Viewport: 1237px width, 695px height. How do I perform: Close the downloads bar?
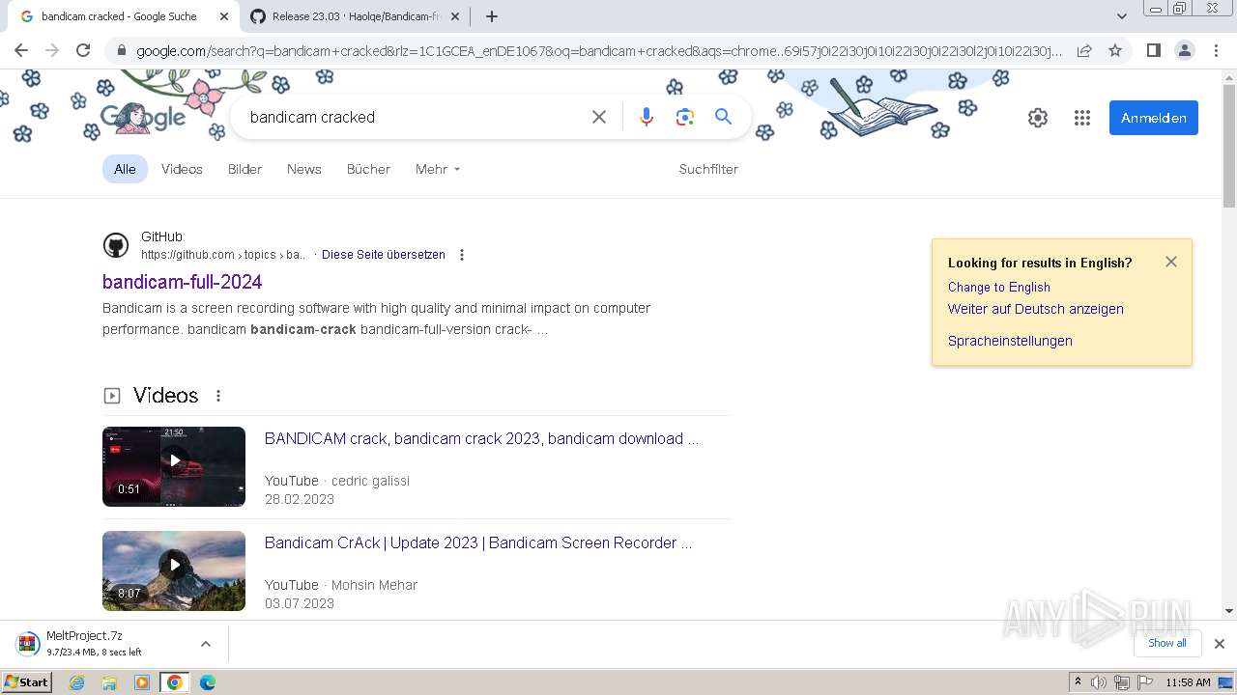[1220, 644]
